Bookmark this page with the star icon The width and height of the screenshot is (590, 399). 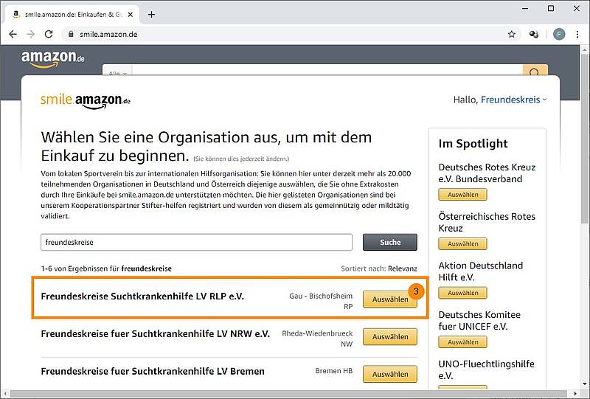coord(511,34)
